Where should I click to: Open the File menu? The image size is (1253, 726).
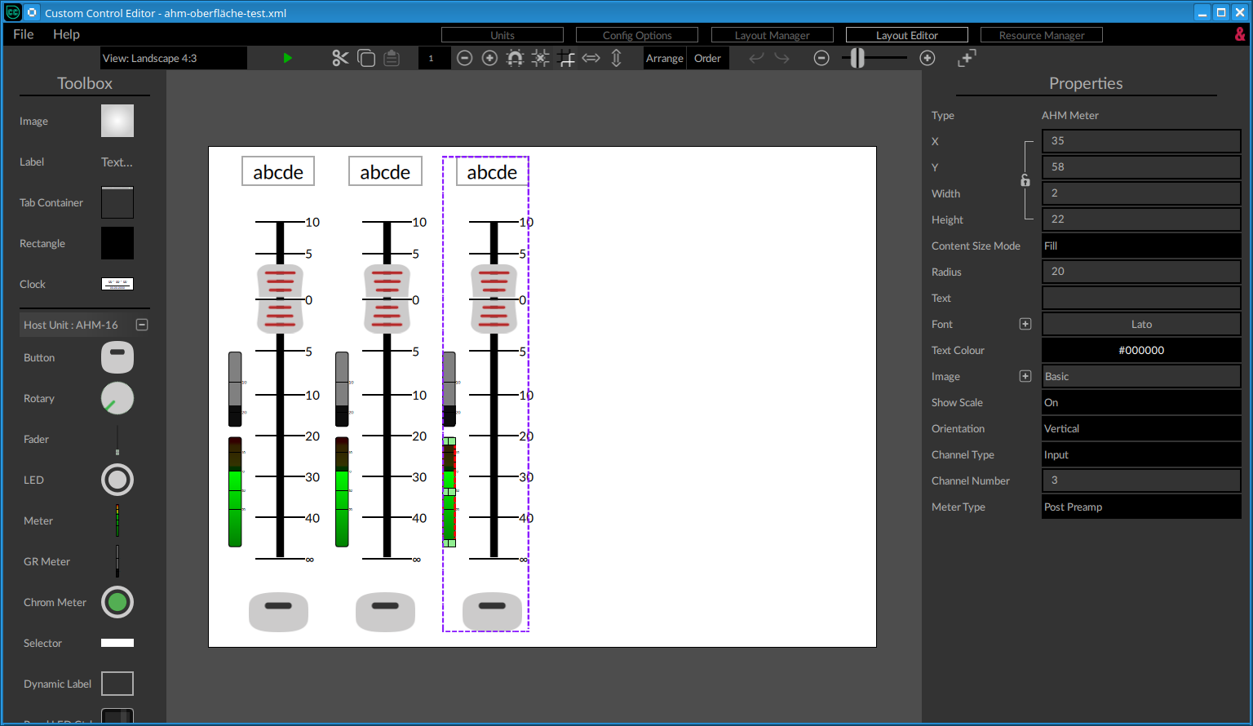[x=24, y=34]
